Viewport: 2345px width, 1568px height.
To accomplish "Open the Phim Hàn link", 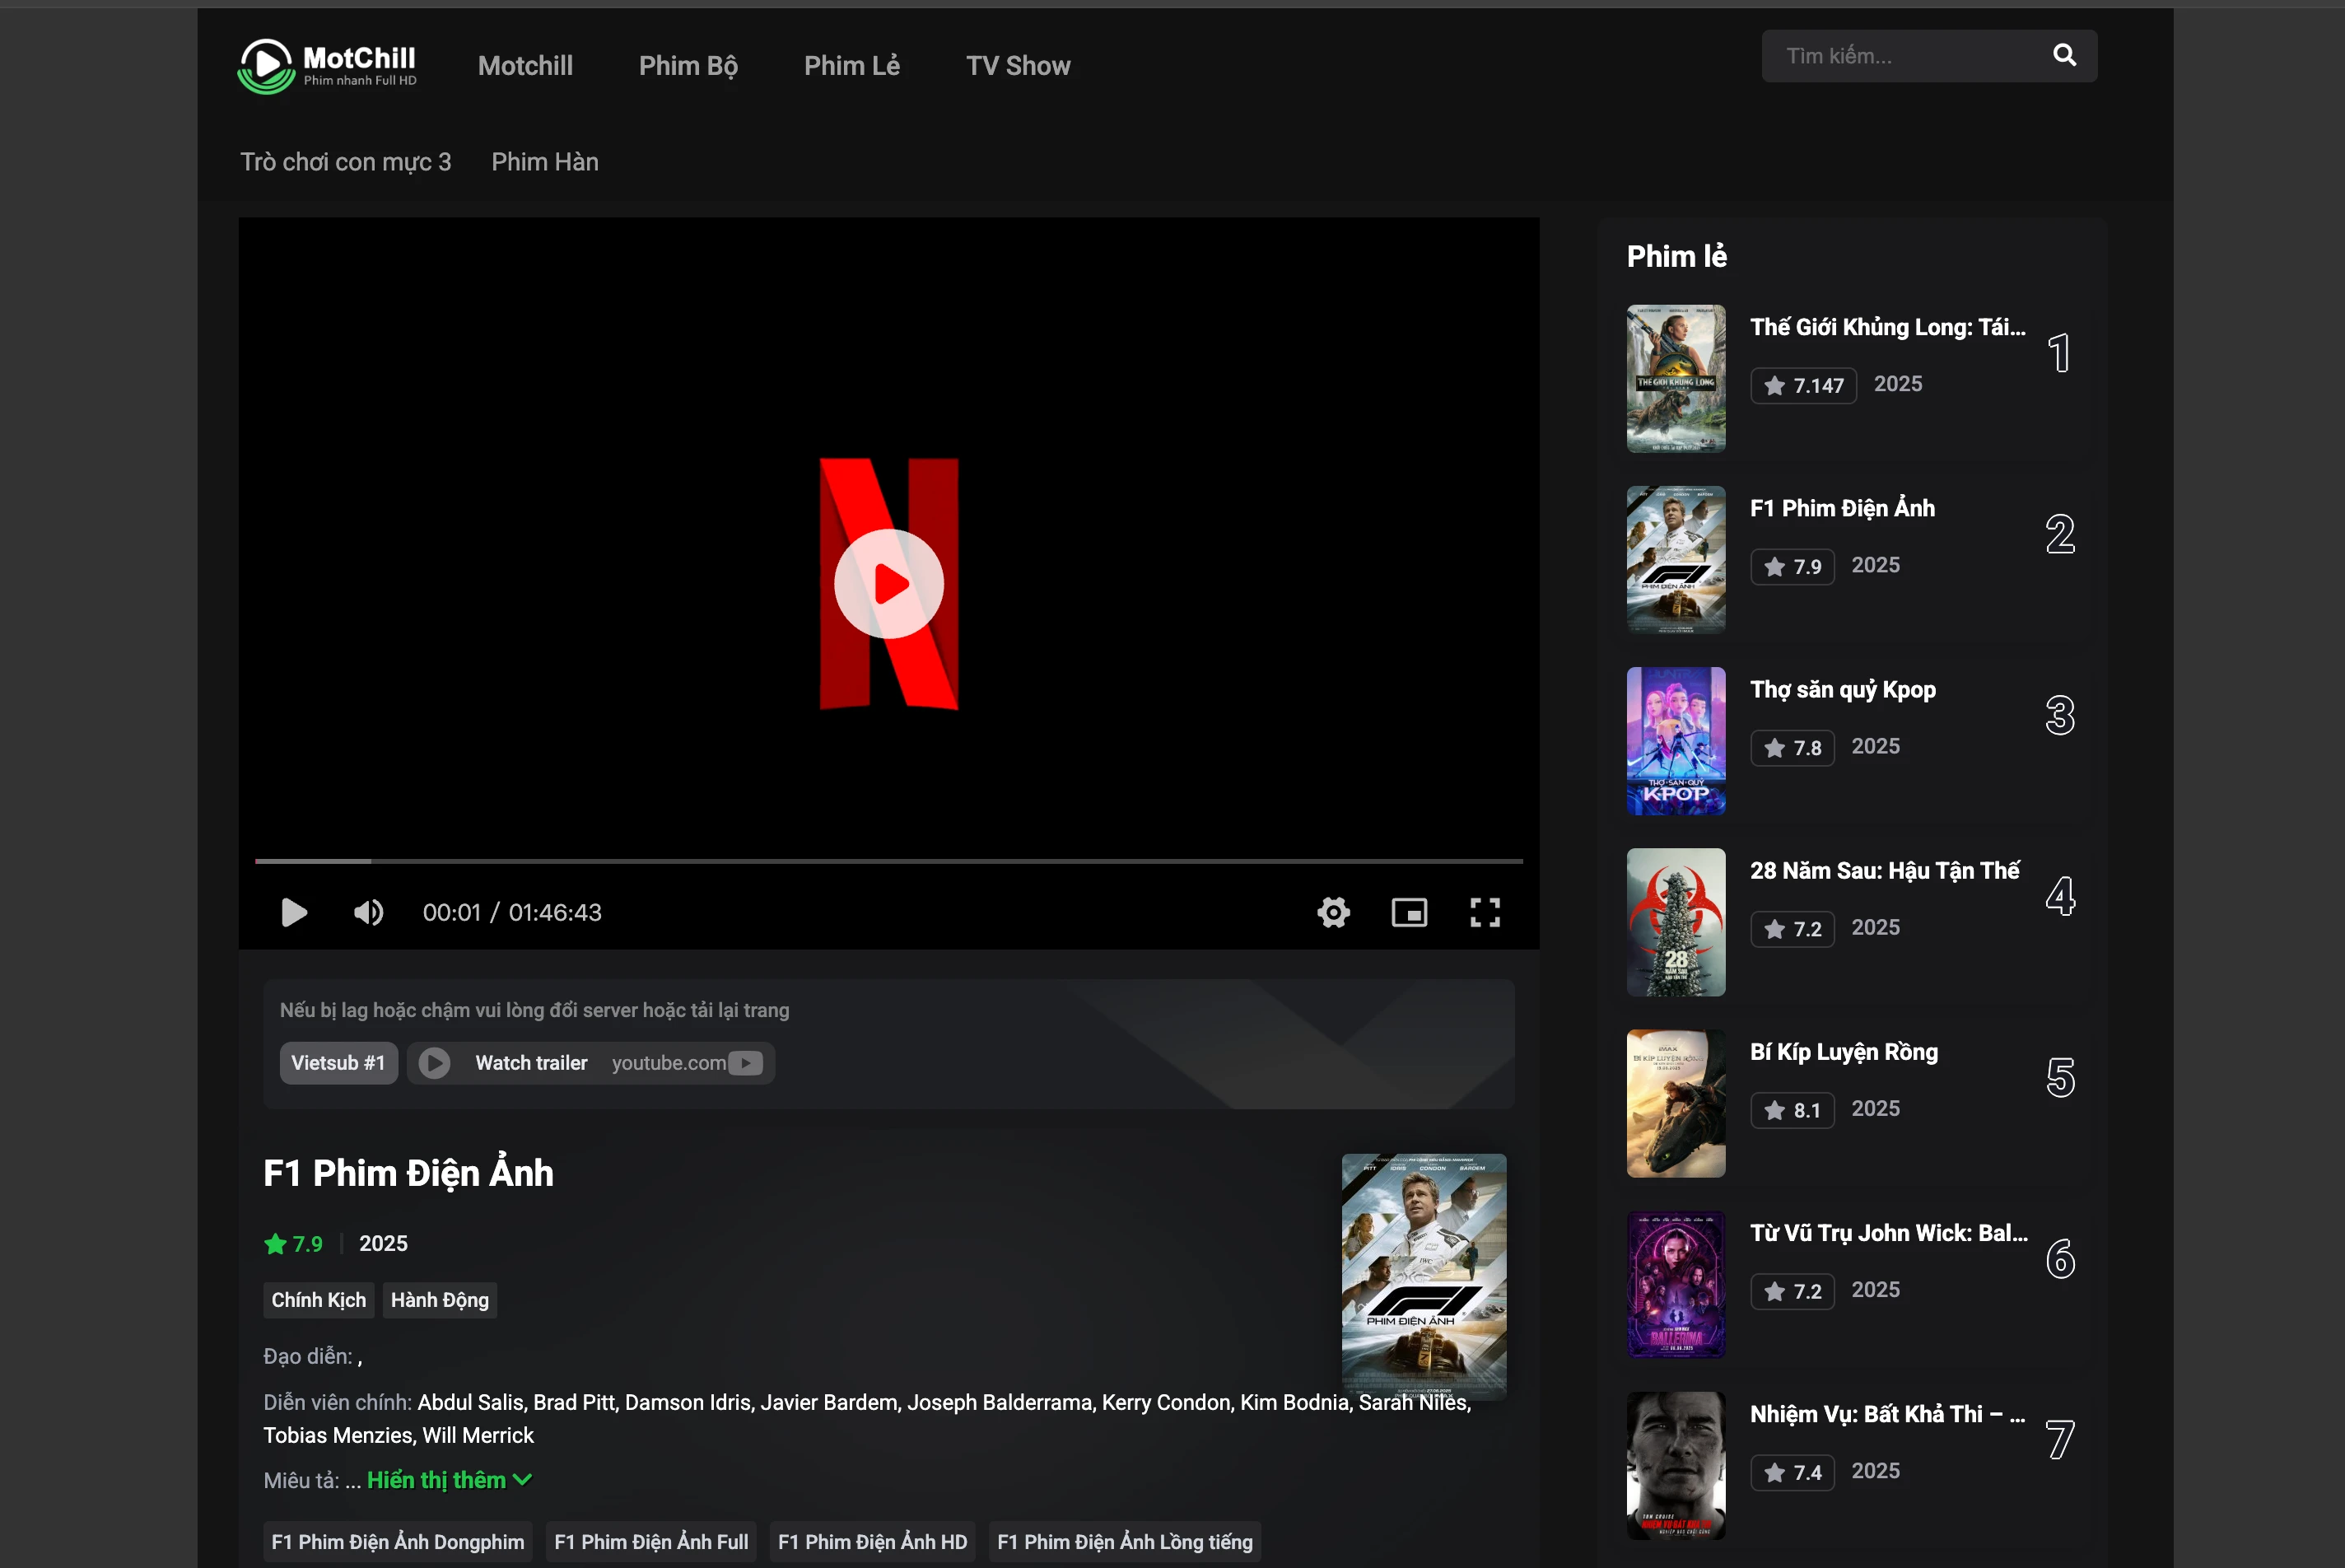I will point(543,161).
